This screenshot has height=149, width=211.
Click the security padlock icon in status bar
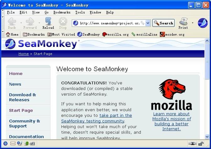(x=201, y=144)
